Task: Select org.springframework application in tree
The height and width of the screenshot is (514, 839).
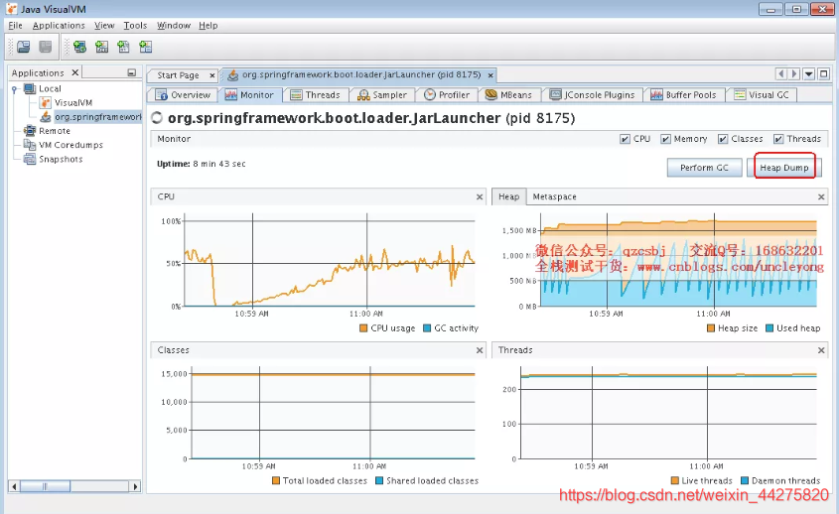Action: (91, 117)
